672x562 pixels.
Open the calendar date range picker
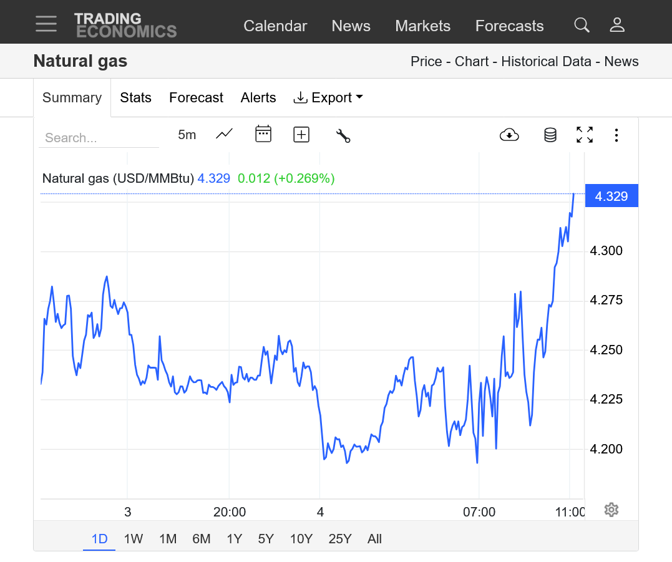(263, 134)
